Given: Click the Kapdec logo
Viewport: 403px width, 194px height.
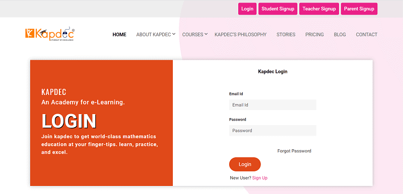Looking at the screenshot, I should coord(50,34).
